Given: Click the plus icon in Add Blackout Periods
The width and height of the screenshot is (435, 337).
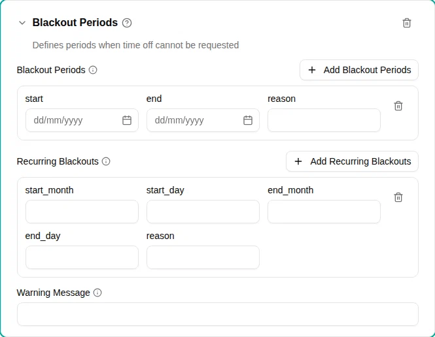Looking at the screenshot, I should pos(312,70).
